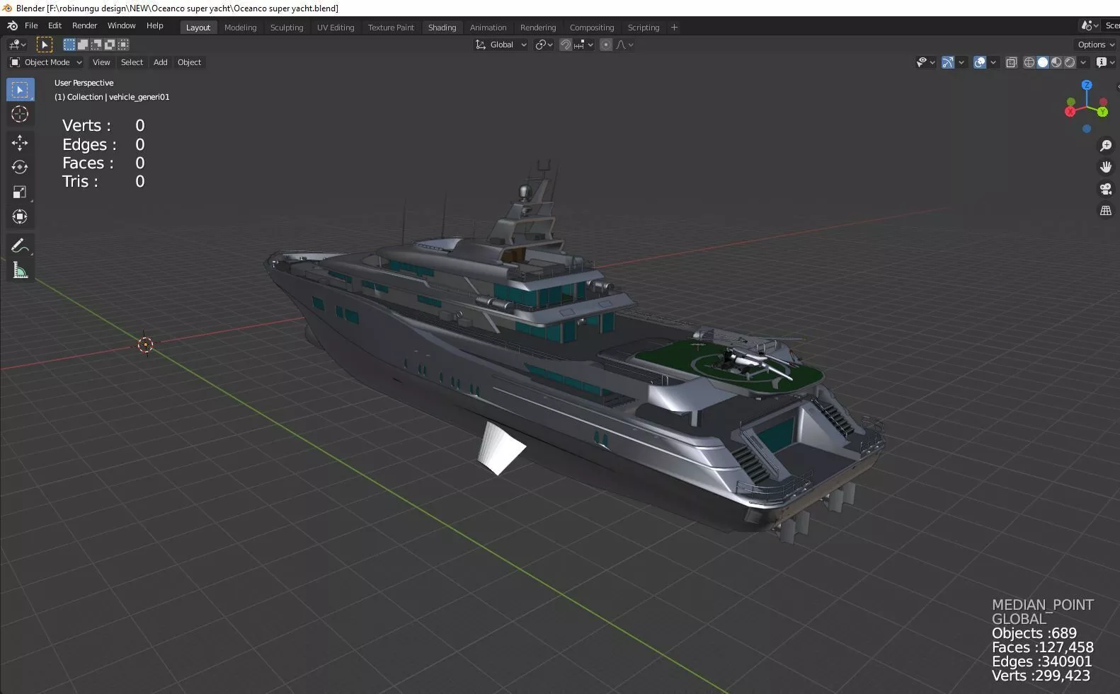Open the Options dropdown
Screen dimensions: 1120x694
pos(1096,45)
